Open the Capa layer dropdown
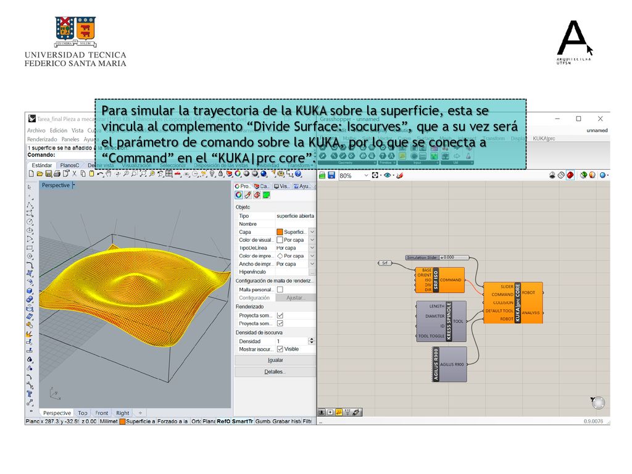The height and width of the screenshot is (474, 632). point(312,232)
